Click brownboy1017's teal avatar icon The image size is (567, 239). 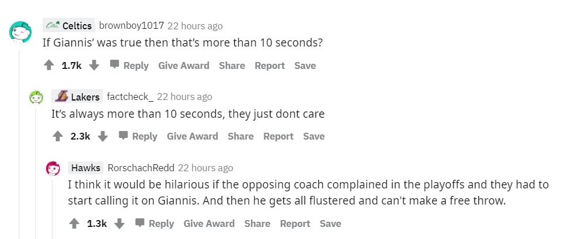click(20, 32)
